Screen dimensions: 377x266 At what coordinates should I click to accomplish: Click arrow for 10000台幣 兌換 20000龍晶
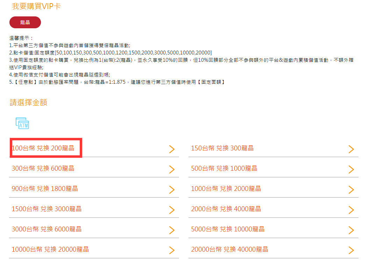point(172,250)
